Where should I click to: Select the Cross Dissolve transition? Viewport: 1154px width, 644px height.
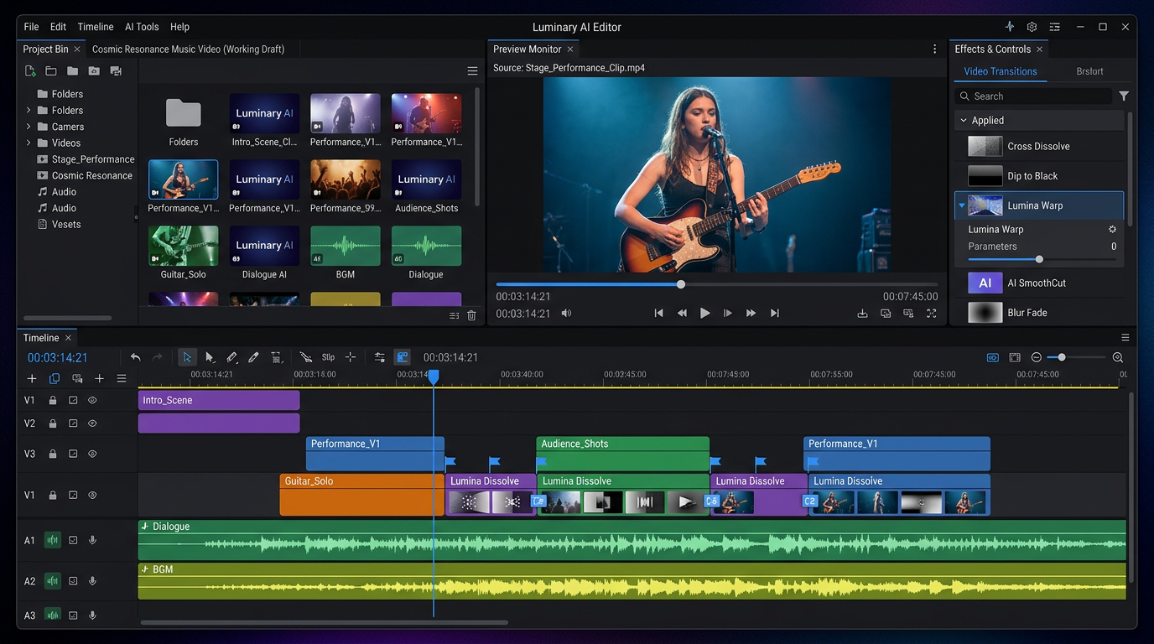[1038, 146]
